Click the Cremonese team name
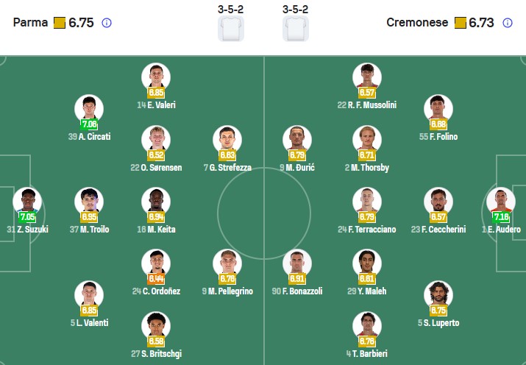Viewport: 526px width, 365px height. (x=417, y=23)
